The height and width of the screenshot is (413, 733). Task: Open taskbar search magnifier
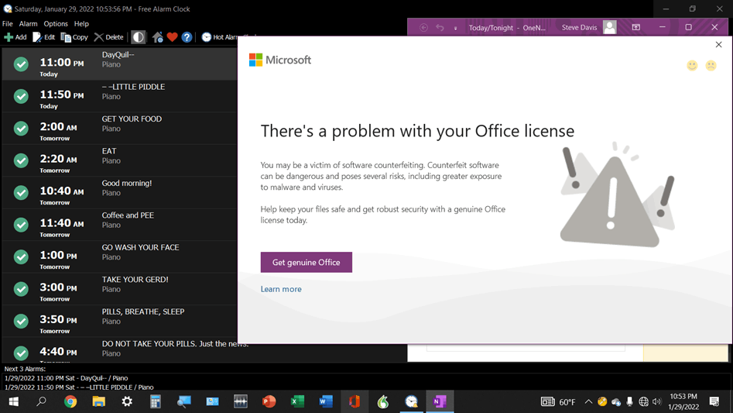[42, 401]
